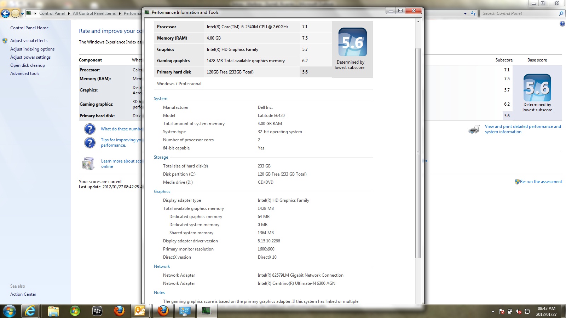The image size is (566, 318).
Task: Select Gaming graphics row 1428 MB
Action: [x=243, y=61]
